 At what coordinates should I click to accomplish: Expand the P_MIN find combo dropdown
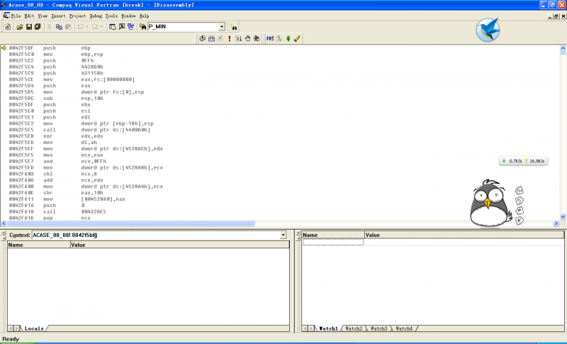click(x=222, y=27)
